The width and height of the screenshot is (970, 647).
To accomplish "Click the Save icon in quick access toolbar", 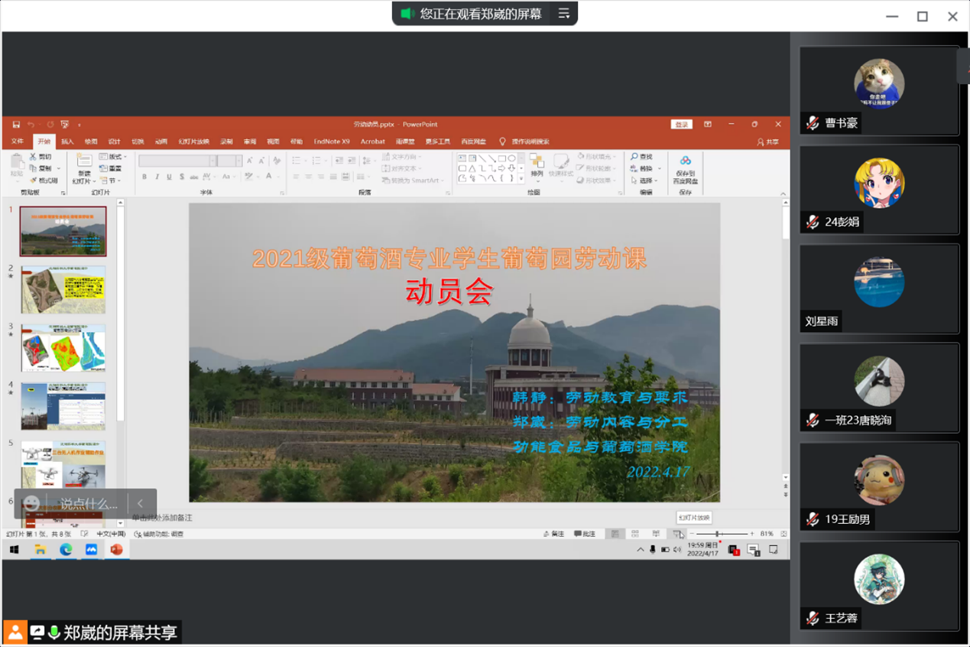I will pos(16,125).
